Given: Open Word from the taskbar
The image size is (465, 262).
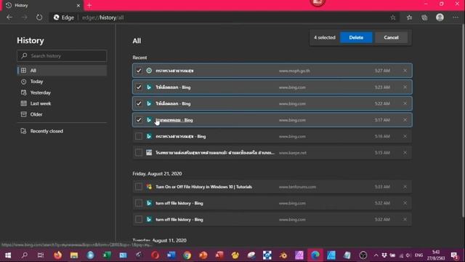Looking at the screenshot, I should click(x=171, y=255).
